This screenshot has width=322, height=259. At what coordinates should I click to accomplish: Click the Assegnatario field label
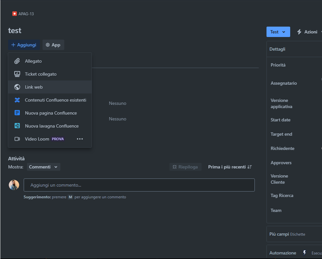[284, 83]
